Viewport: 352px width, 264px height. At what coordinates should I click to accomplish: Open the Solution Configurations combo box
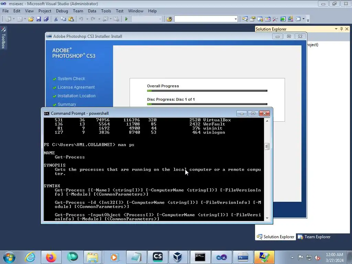146,19
